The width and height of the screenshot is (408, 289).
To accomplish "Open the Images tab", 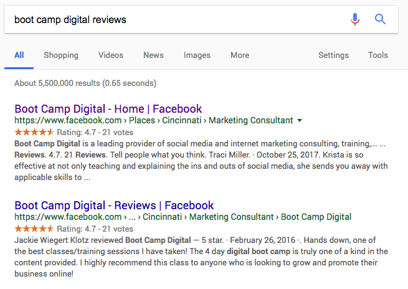I will [x=197, y=55].
